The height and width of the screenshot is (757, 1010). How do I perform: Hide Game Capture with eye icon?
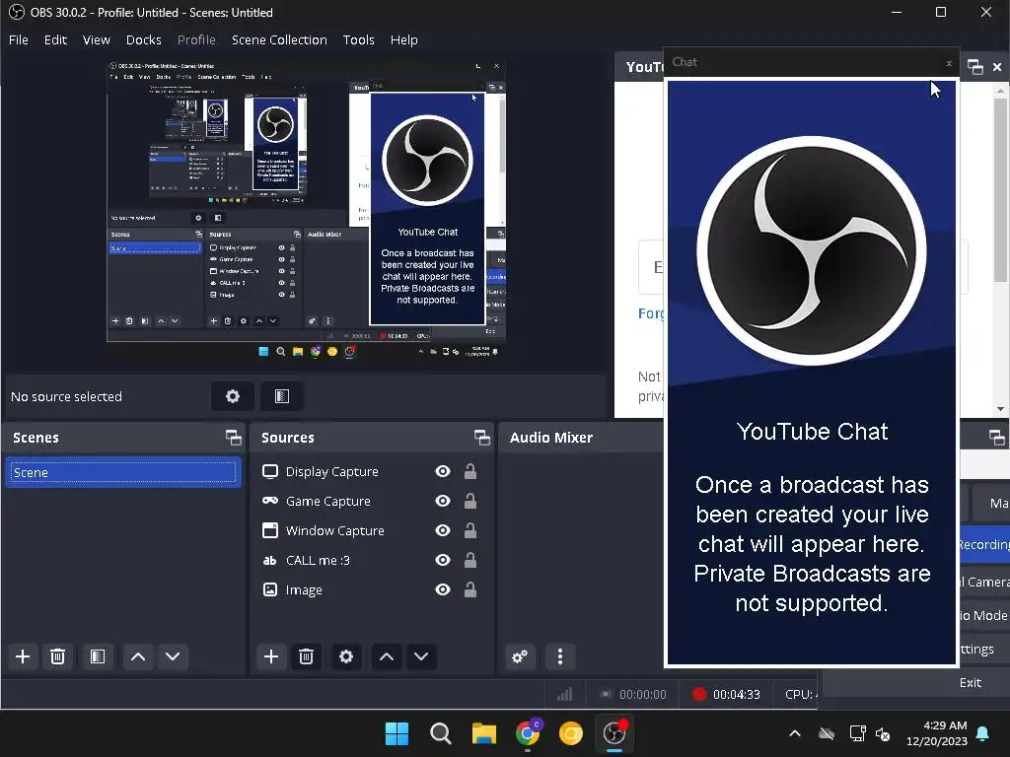(443, 501)
